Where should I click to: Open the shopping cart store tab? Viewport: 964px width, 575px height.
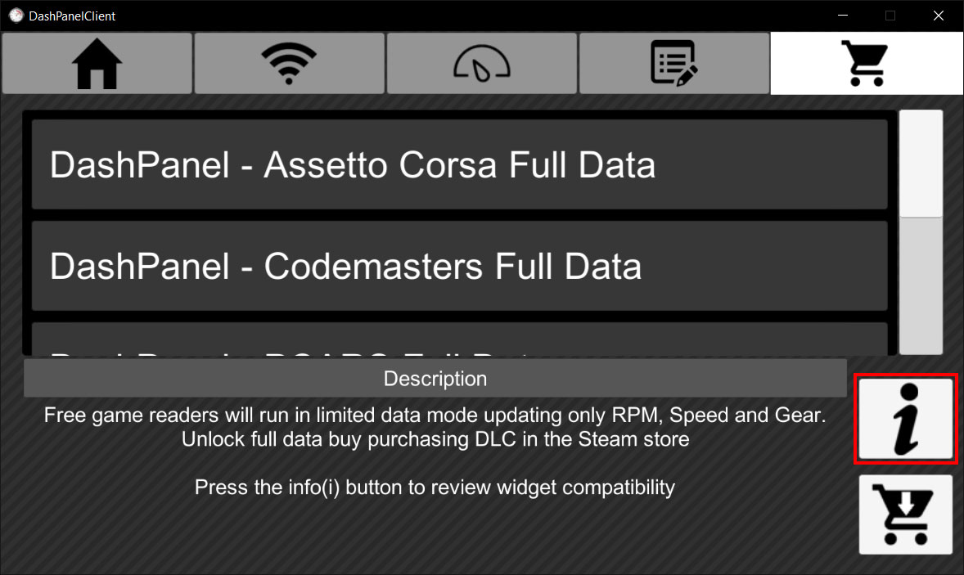[x=867, y=63]
